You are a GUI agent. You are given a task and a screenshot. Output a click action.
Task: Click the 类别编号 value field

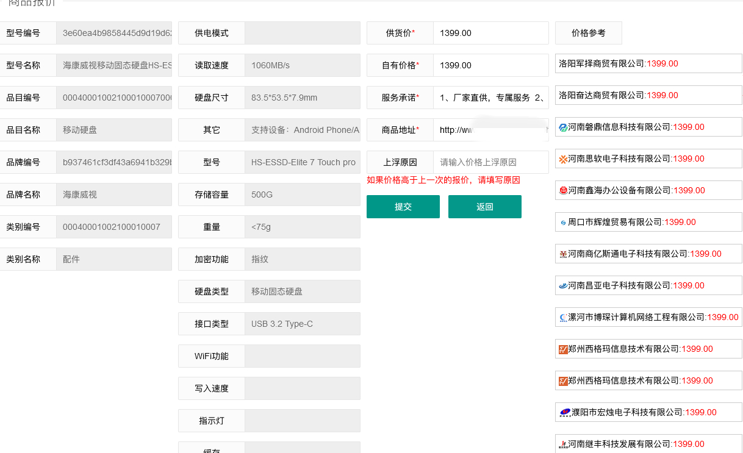pyautogui.click(x=114, y=227)
